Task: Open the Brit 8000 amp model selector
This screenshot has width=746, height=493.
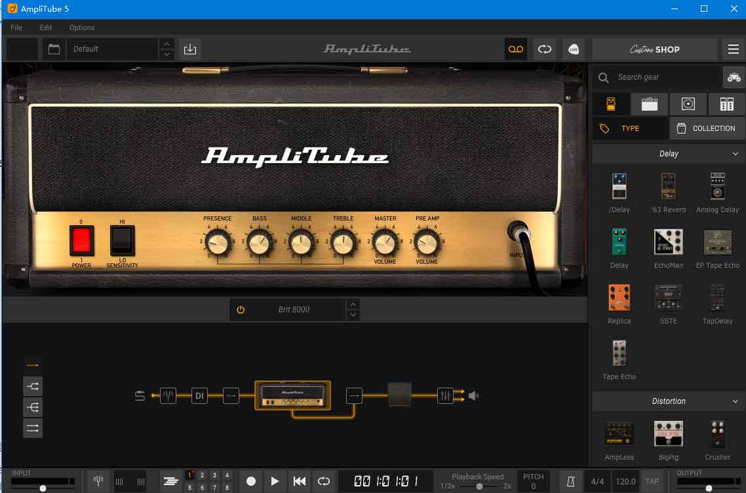Action: (294, 310)
